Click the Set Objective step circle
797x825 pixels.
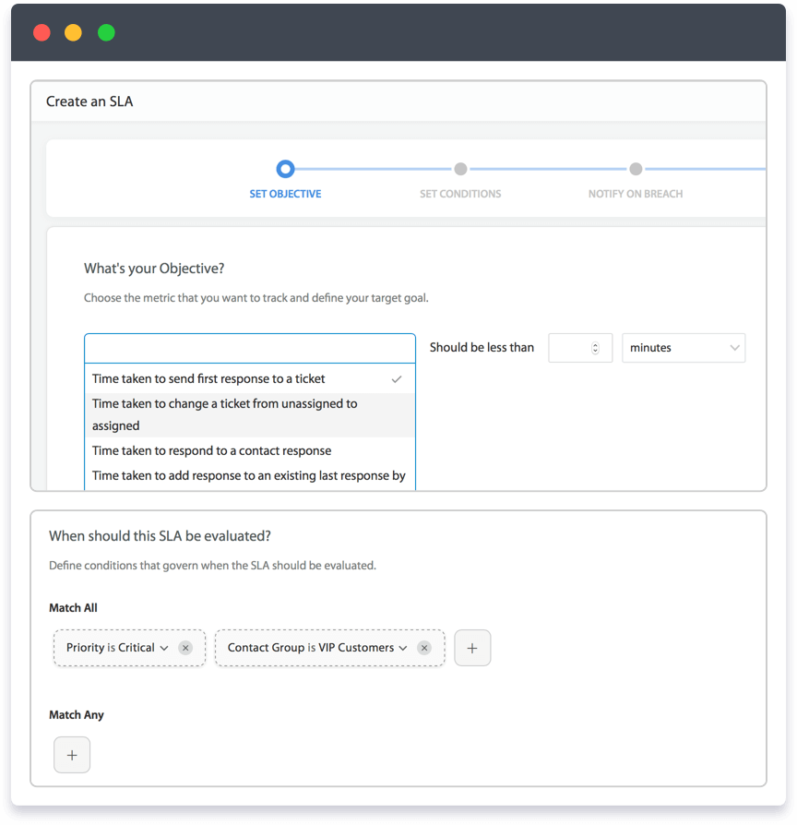(x=285, y=169)
